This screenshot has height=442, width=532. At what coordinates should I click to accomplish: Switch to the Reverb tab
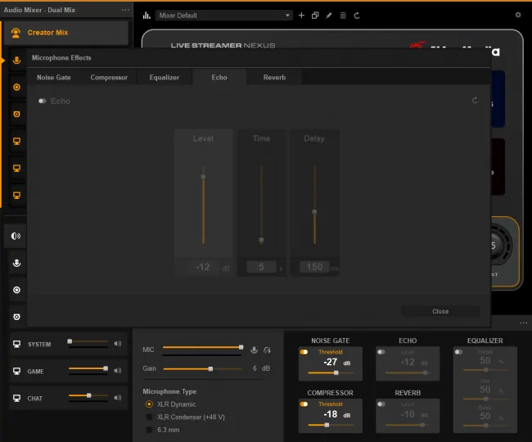(x=274, y=77)
